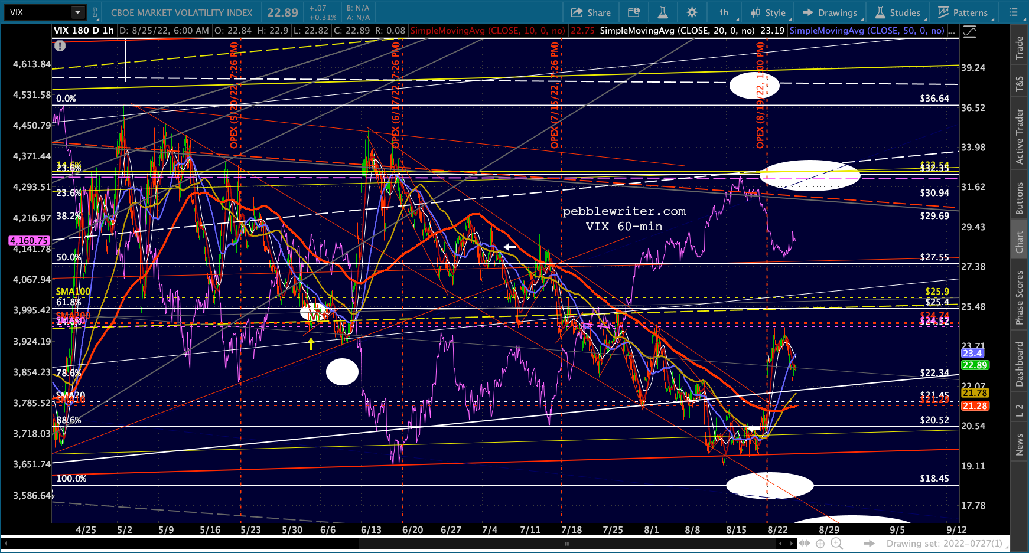Click the 21.78 yellow price bubble

pos(975,393)
